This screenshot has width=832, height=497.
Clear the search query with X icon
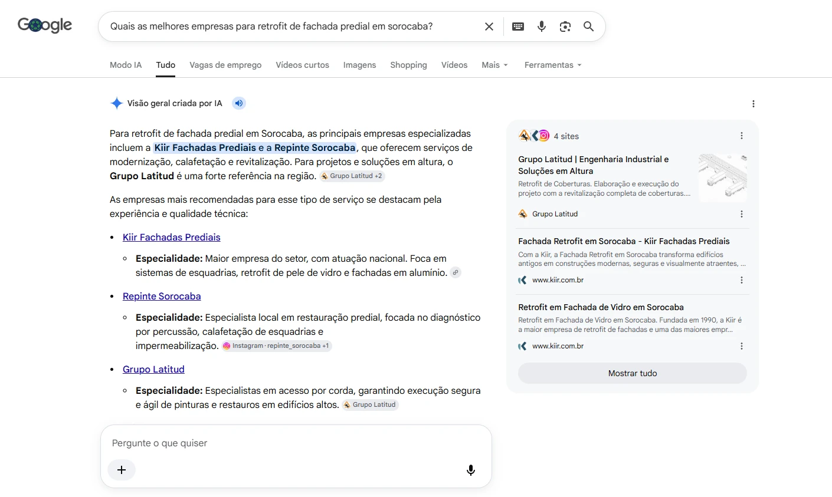tap(489, 27)
